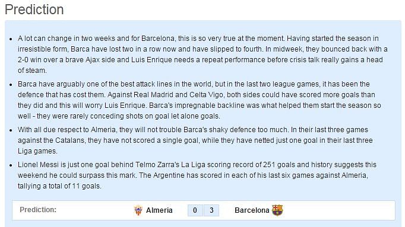405x227 pixels.
Task: Select the first bullet point marker
Action: pos(11,39)
